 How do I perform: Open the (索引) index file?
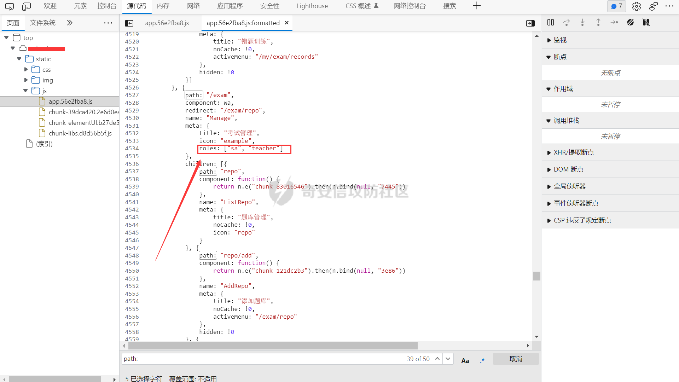pos(44,144)
